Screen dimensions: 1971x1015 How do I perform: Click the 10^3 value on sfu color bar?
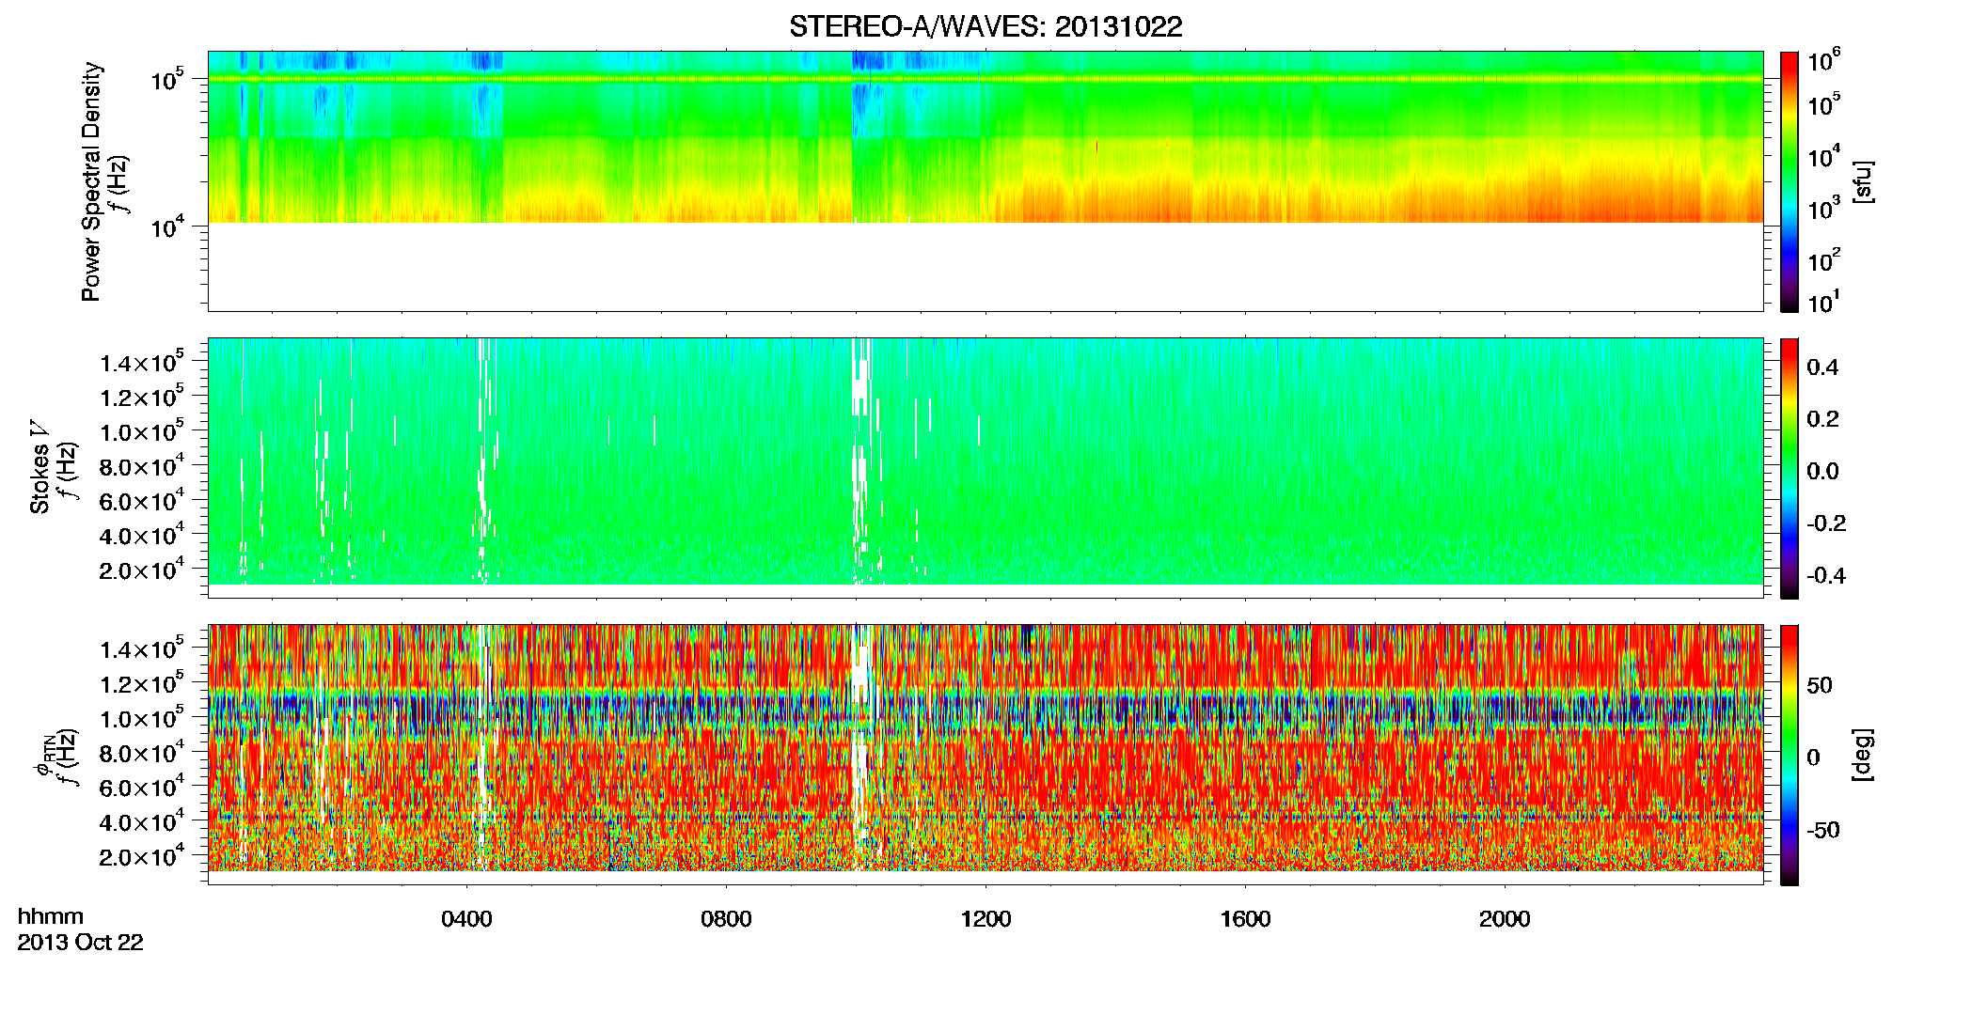1823,209
